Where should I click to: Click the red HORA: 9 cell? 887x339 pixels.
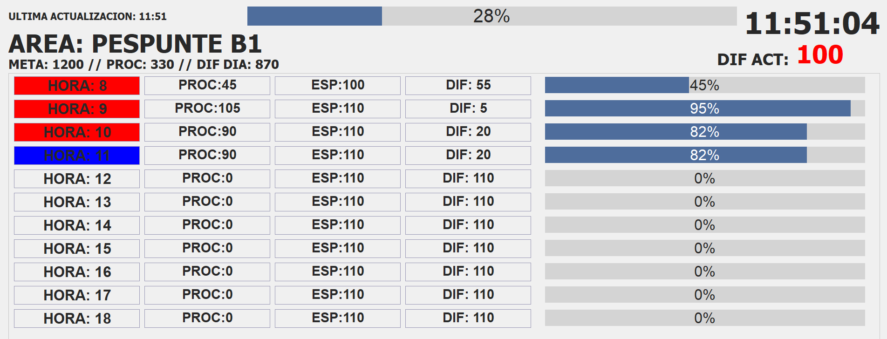77,109
